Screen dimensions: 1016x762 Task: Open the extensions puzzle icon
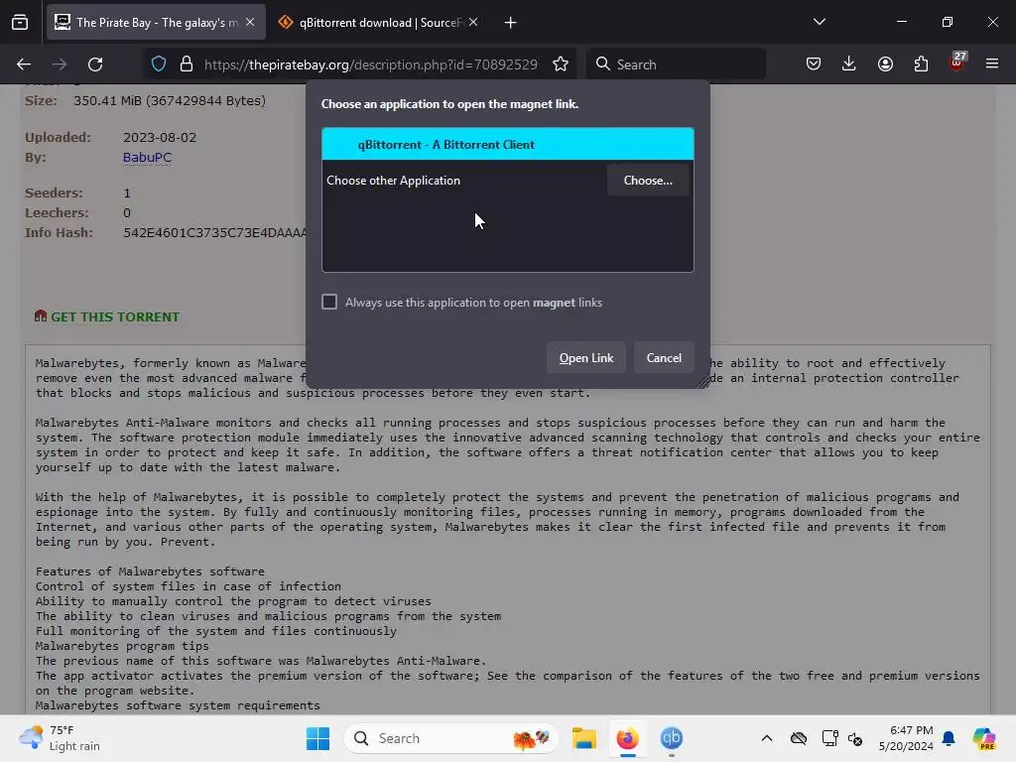921,64
